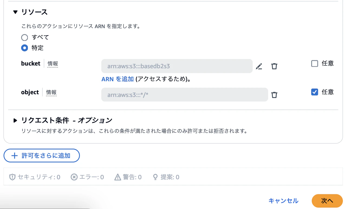Click the text これらのアクションにリソース ARN を指定します。
This screenshot has height=209, width=351.
click(80, 27)
